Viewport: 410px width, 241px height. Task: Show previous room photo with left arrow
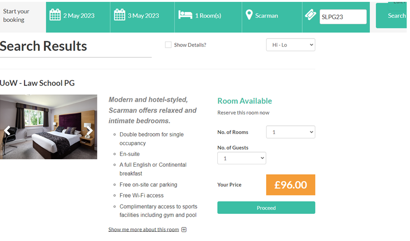[x=7, y=130]
